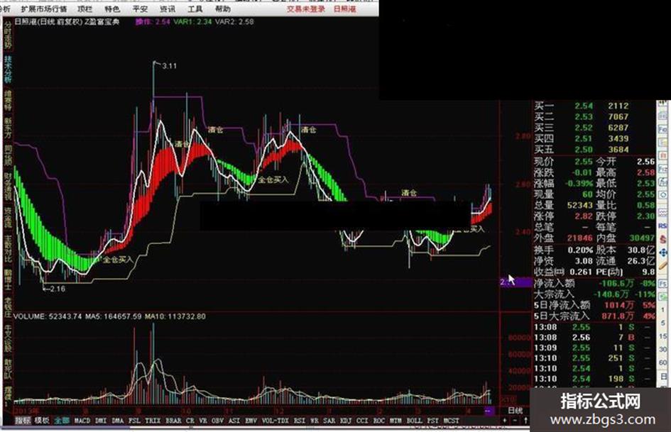
Task: Open the 资讯 menu
Action: coord(168,9)
